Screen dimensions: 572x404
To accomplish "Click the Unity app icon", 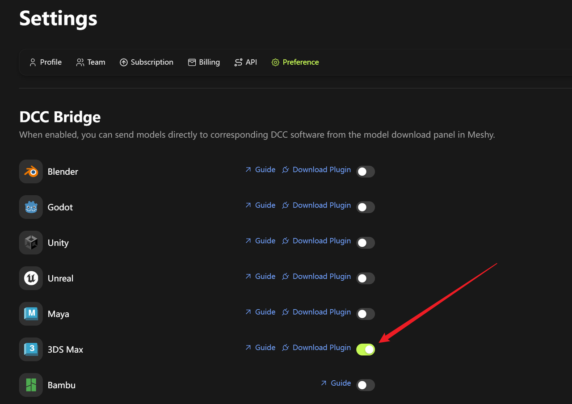I will pos(31,243).
